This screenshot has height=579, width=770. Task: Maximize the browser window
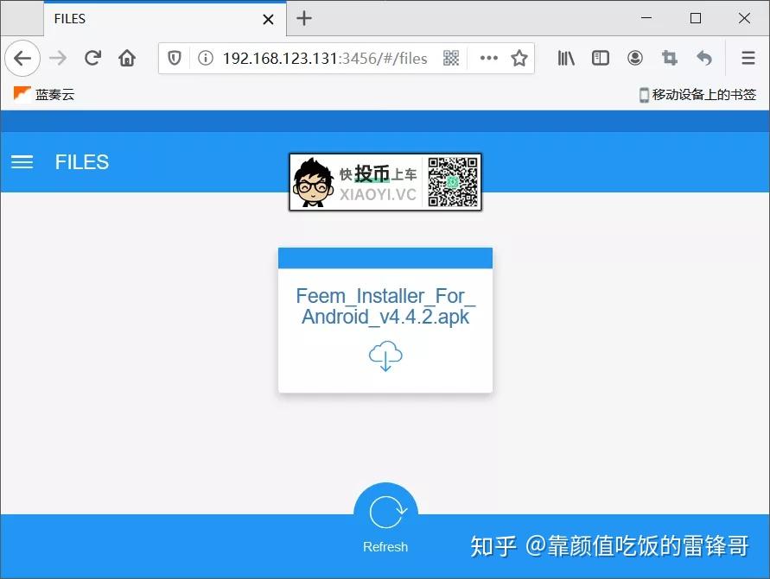(696, 18)
